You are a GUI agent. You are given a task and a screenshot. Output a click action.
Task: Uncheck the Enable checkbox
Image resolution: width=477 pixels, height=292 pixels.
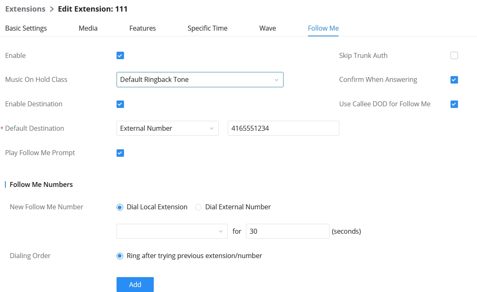click(120, 55)
